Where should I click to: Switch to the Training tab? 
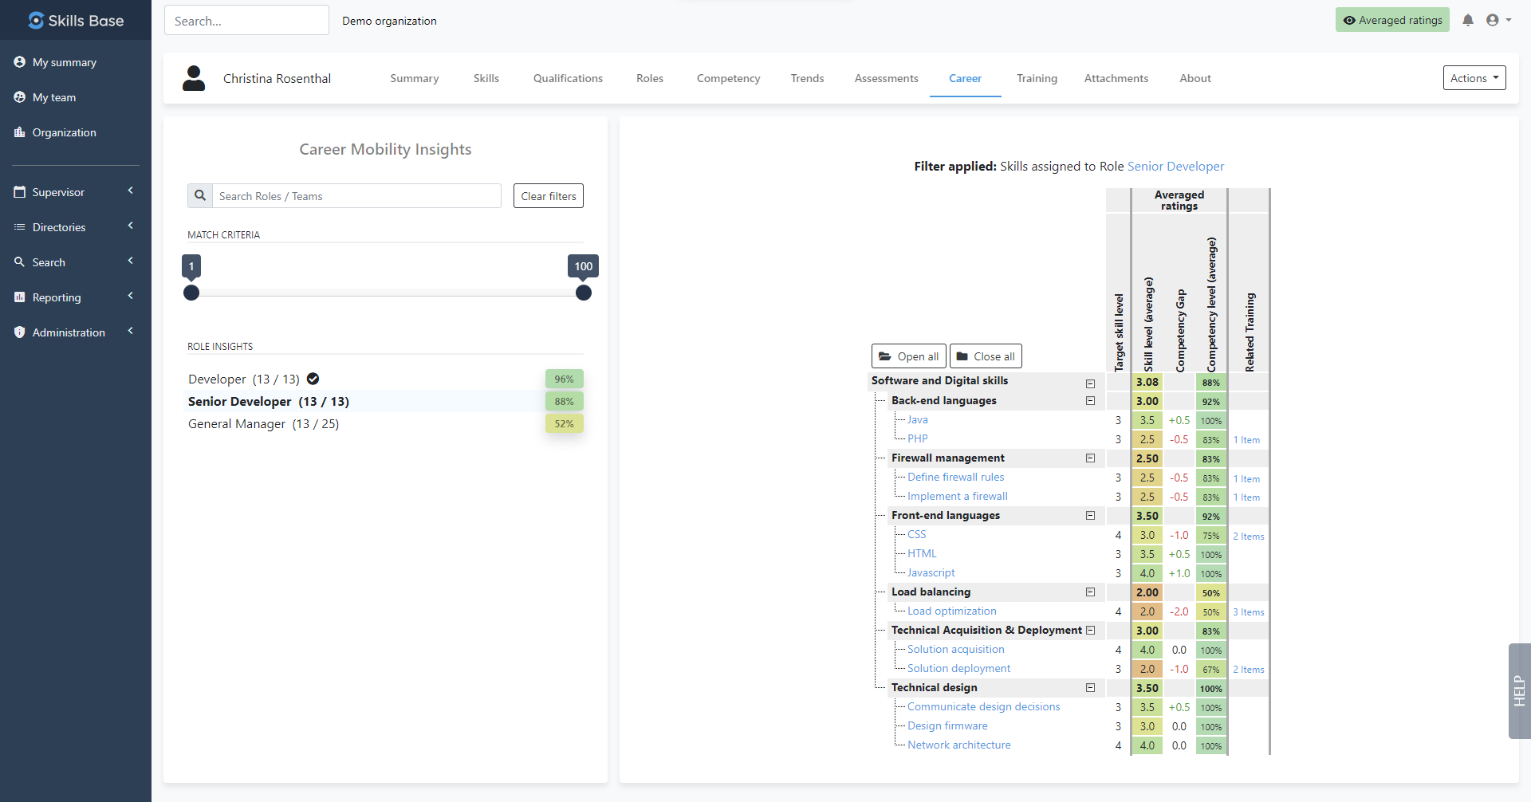click(x=1037, y=78)
